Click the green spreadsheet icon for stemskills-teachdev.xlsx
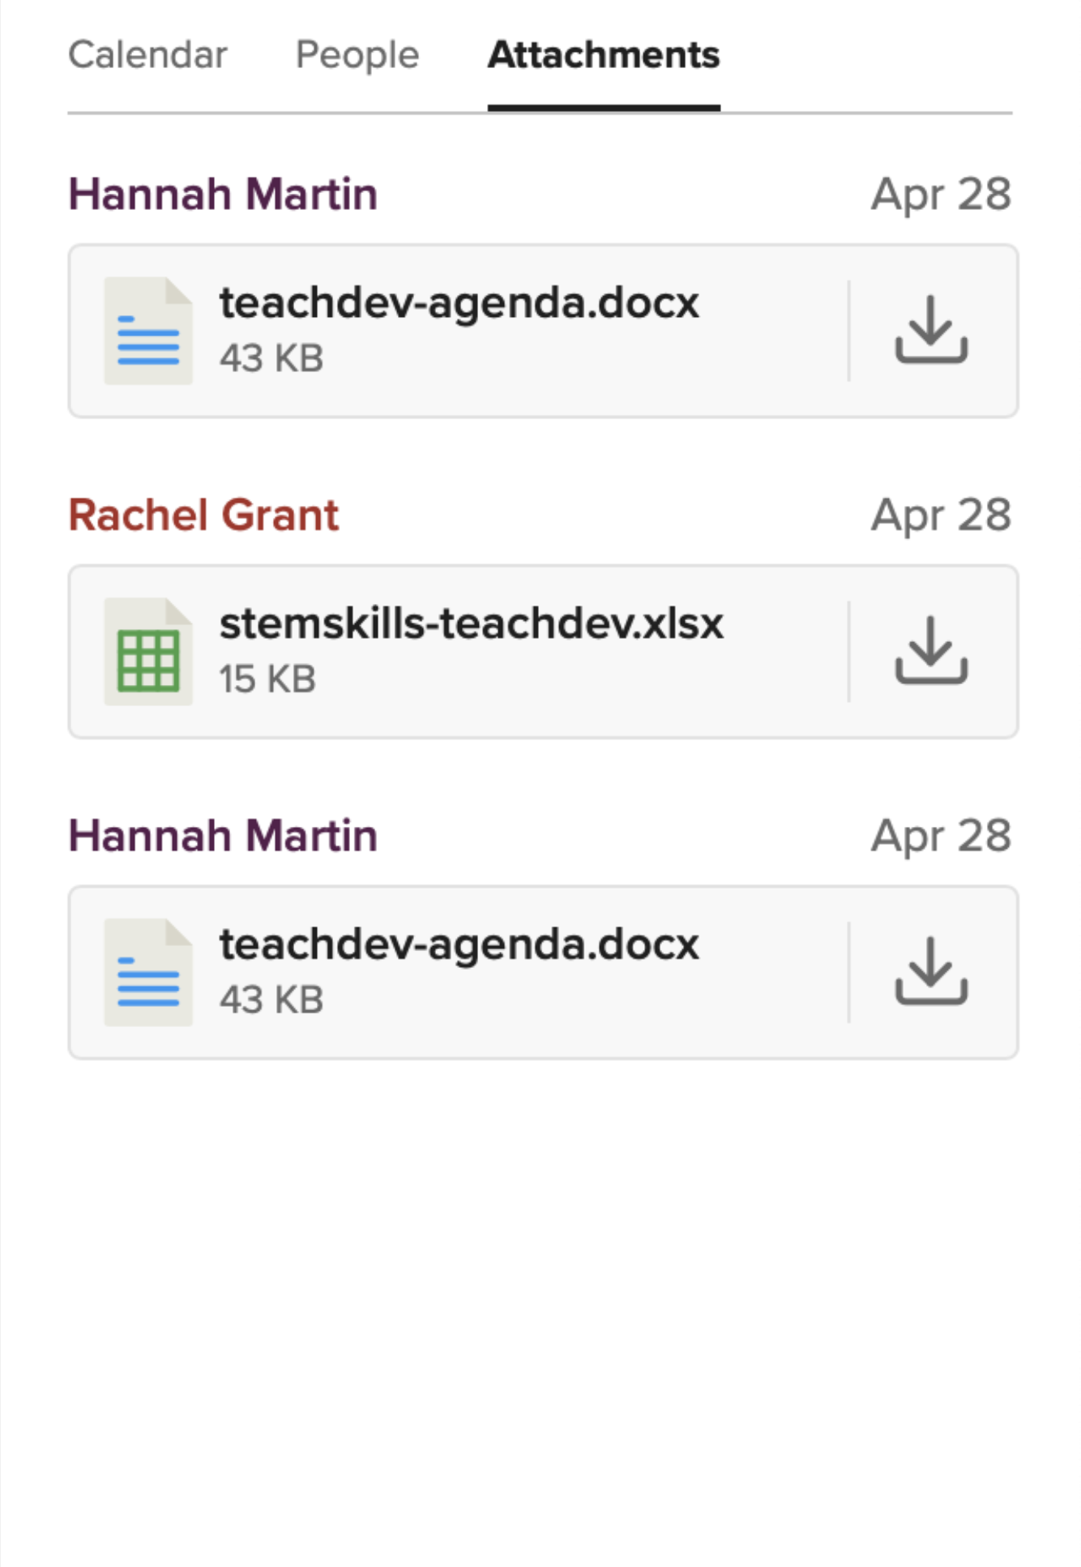Screen dimensions: 1081x1567 pos(148,651)
